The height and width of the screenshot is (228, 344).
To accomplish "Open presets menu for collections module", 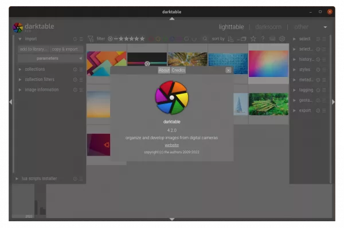I will [x=81, y=69].
